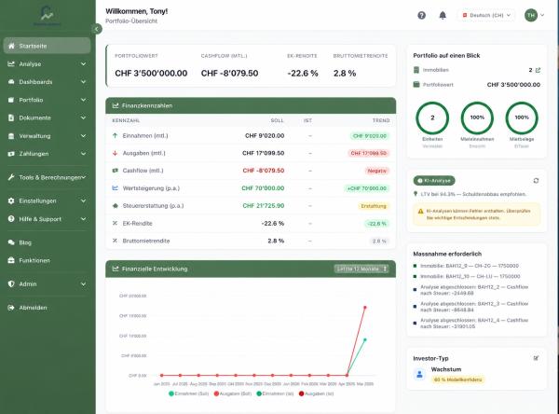Expand the Dokumente menu chevron
This screenshot has height=414, width=559.
coord(83,117)
